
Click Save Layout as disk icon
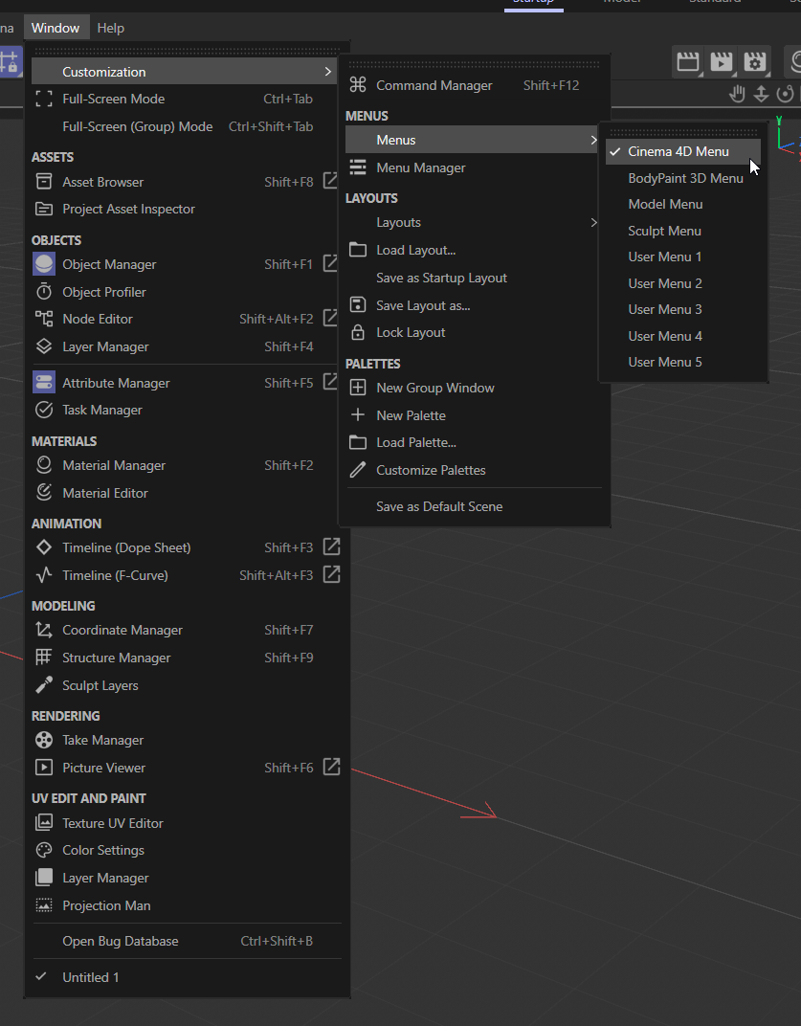[x=358, y=305]
